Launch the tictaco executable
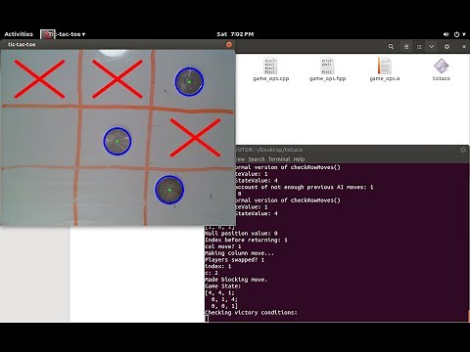Screen dimensions: 470x352 click(441, 69)
